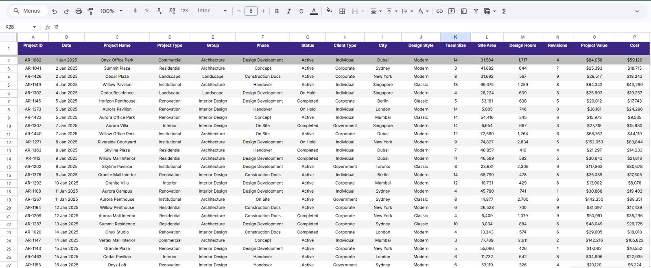The image size is (651, 268).
Task: Decrease the font size with minus
Action: pyautogui.click(x=238, y=11)
